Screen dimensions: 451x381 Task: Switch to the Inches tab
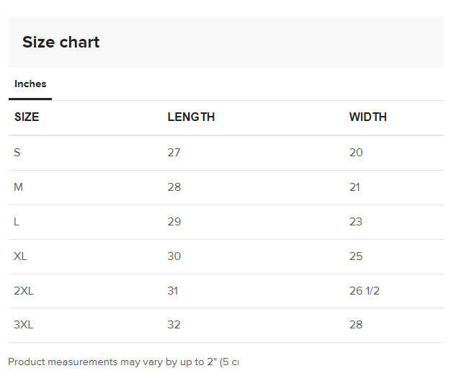[x=30, y=84]
